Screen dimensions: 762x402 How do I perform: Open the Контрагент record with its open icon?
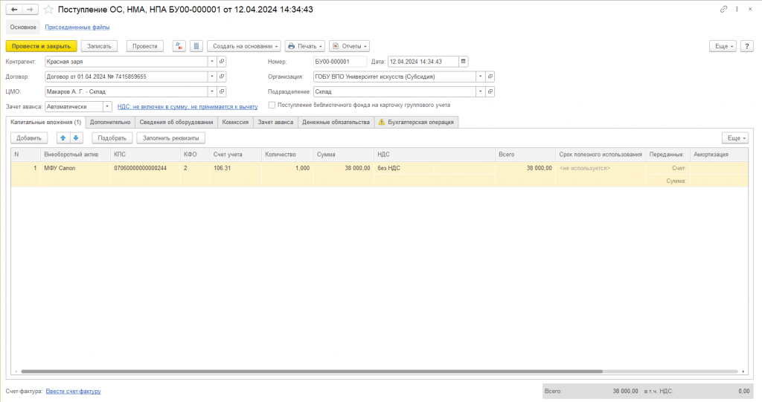[222, 62]
